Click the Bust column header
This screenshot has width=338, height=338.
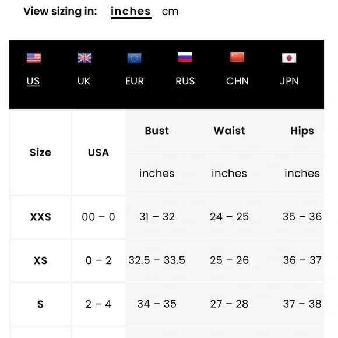coord(157,131)
